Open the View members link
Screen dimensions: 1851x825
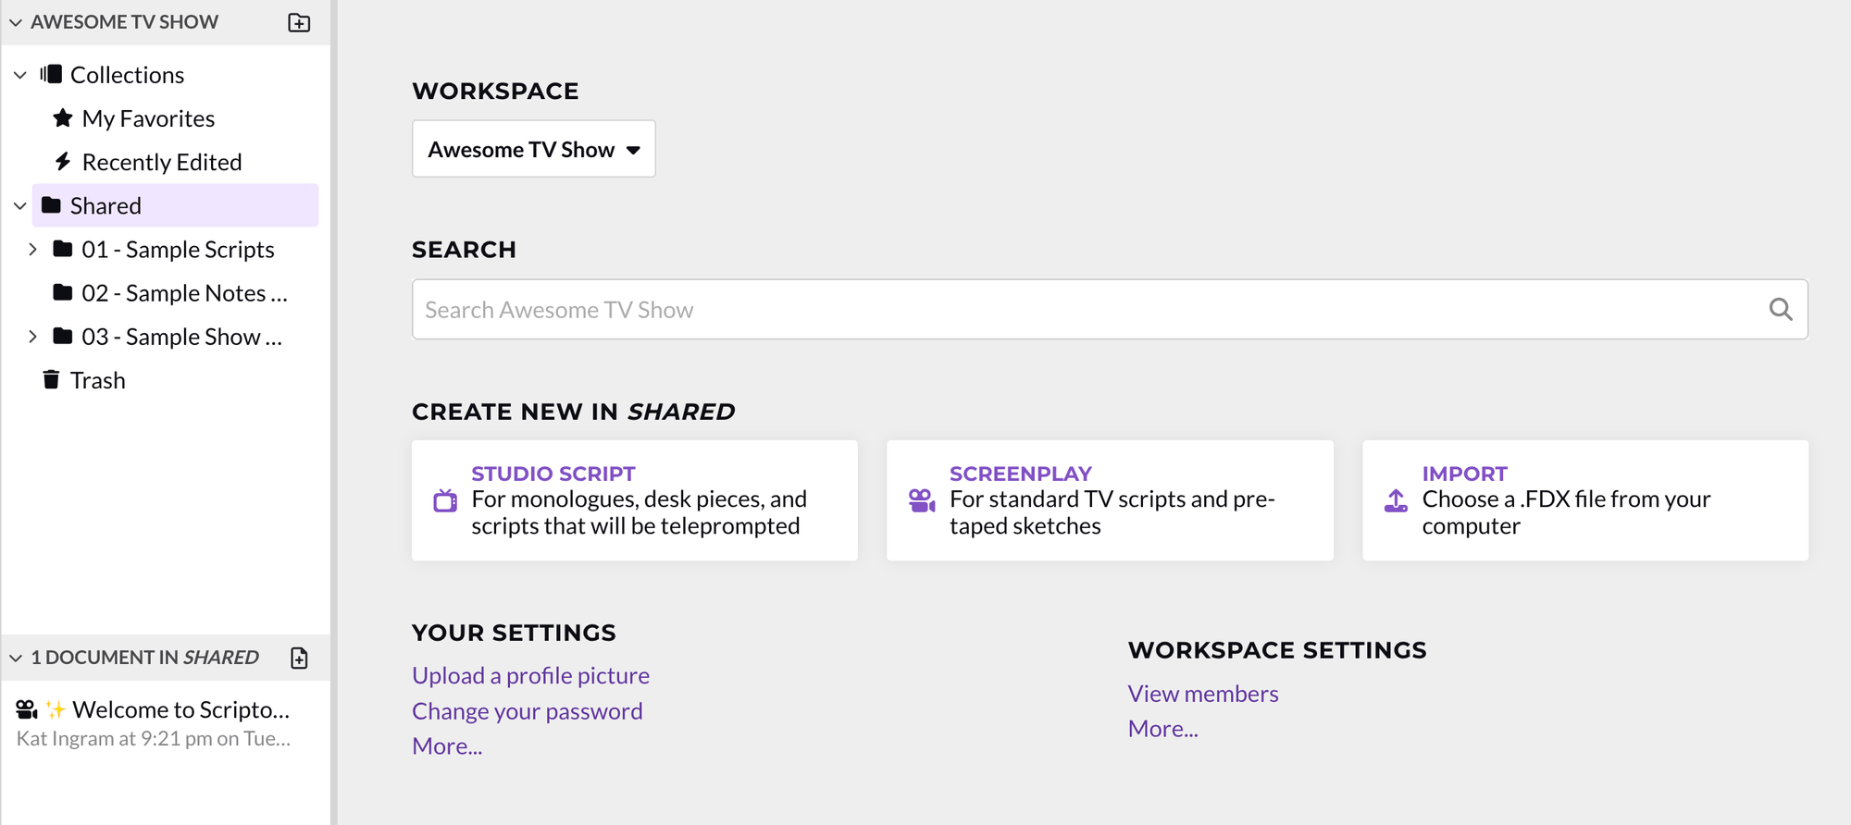1202,693
